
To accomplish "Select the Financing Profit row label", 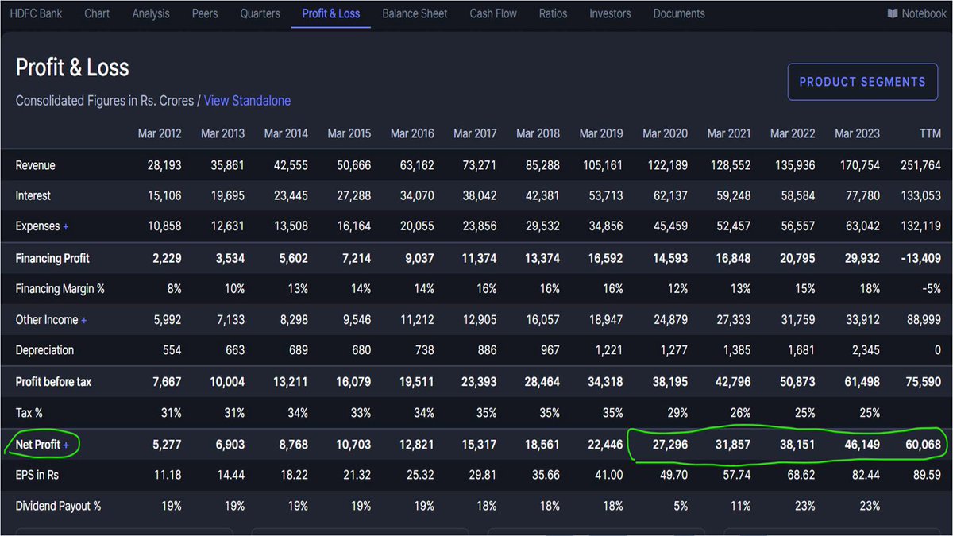I will tap(52, 258).
